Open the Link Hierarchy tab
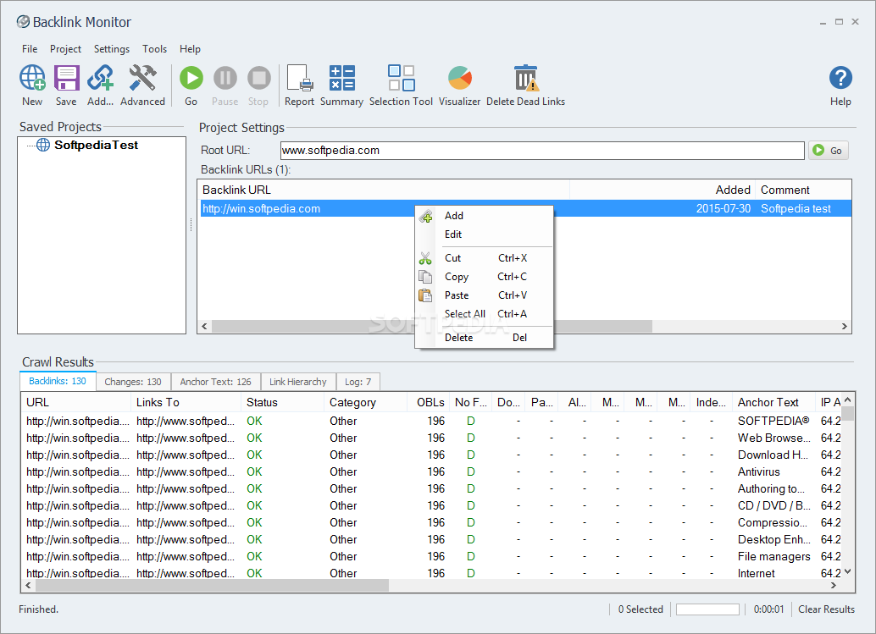The width and height of the screenshot is (876, 634). (297, 382)
